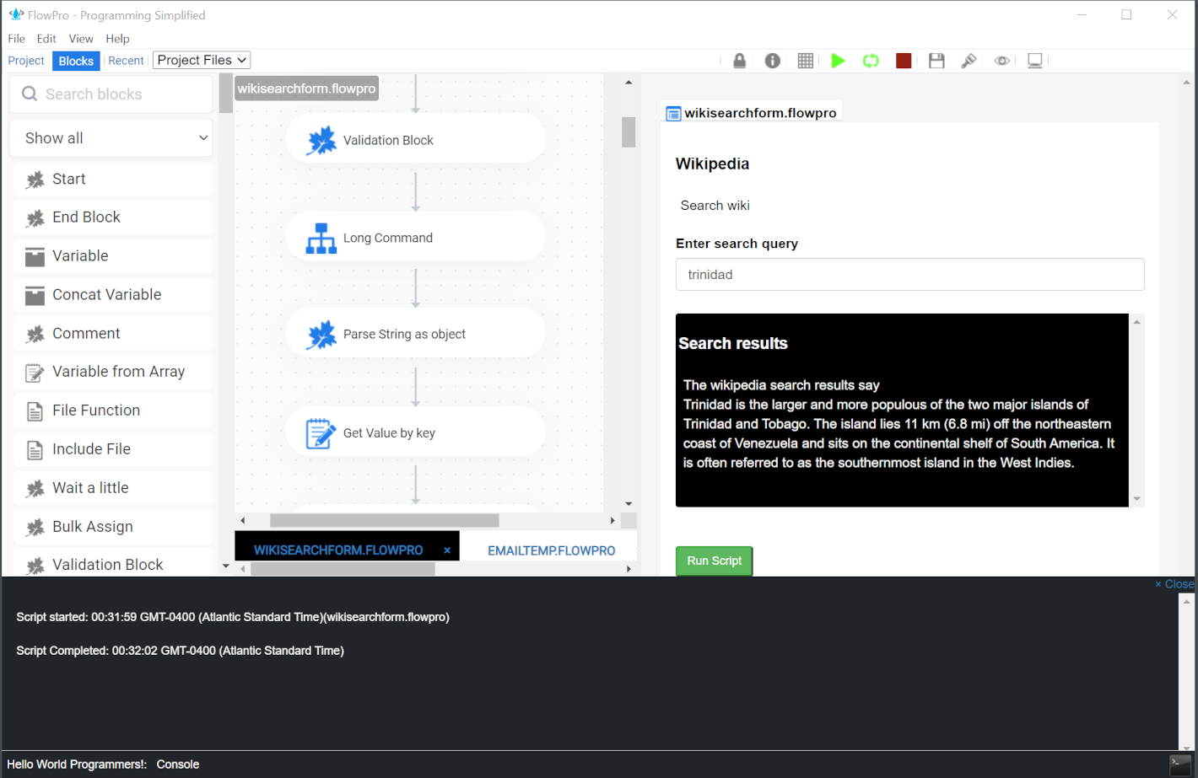This screenshot has height=778, width=1198.
Task: Toggle the grid icon in toolbar
Action: [805, 61]
